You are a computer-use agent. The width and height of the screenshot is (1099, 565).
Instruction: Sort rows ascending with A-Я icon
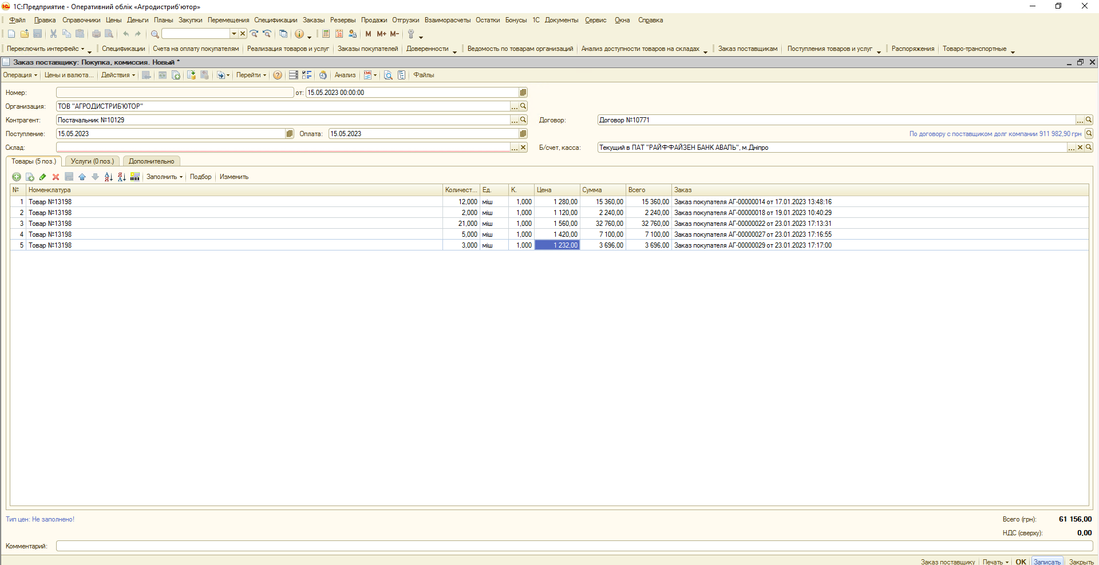tap(109, 177)
